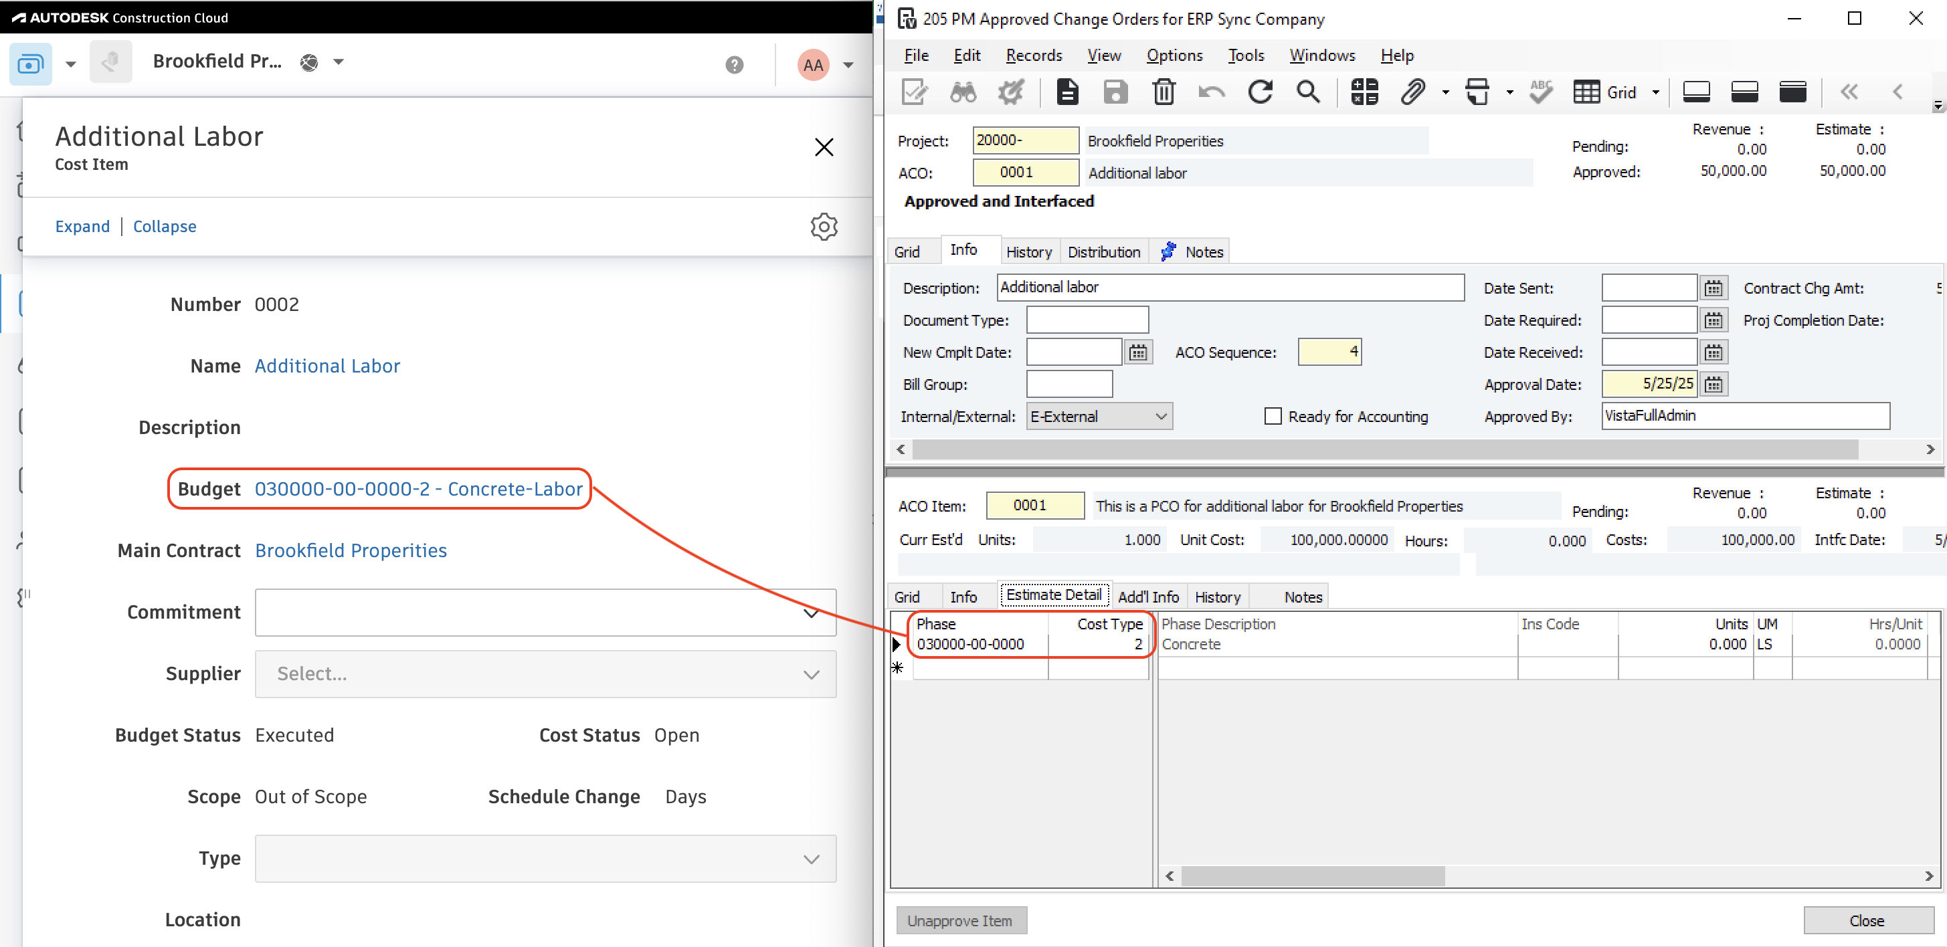Open the Internal/External dropdown
1947x947 pixels.
1099,417
